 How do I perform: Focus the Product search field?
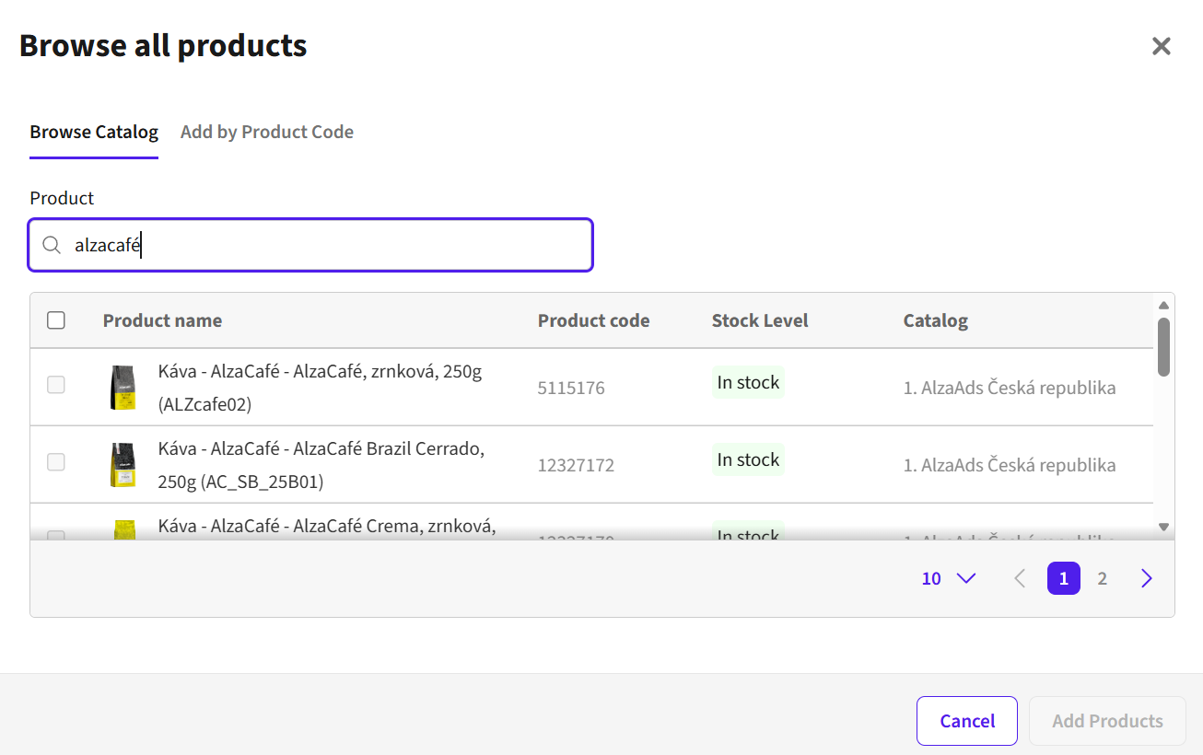[x=310, y=245]
